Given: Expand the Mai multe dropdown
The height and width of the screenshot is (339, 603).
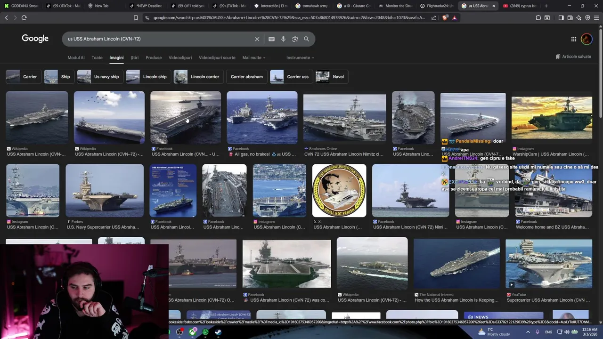Looking at the screenshot, I should tap(254, 58).
